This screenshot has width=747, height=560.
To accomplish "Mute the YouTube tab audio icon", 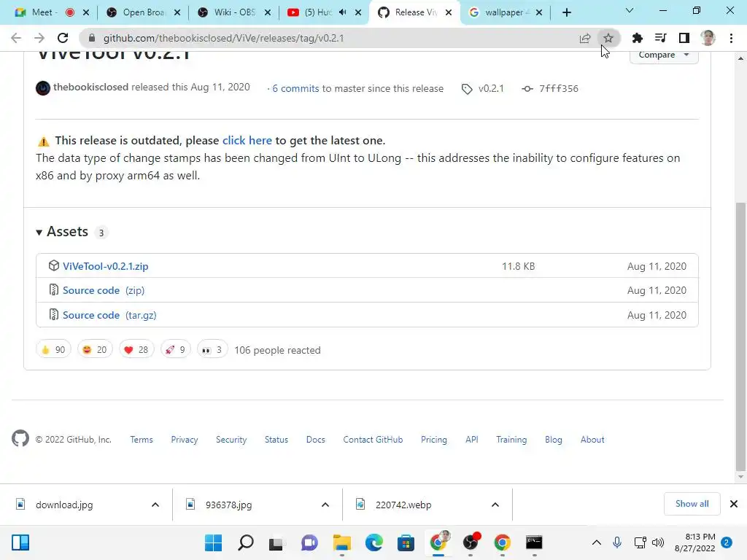I will pyautogui.click(x=343, y=12).
